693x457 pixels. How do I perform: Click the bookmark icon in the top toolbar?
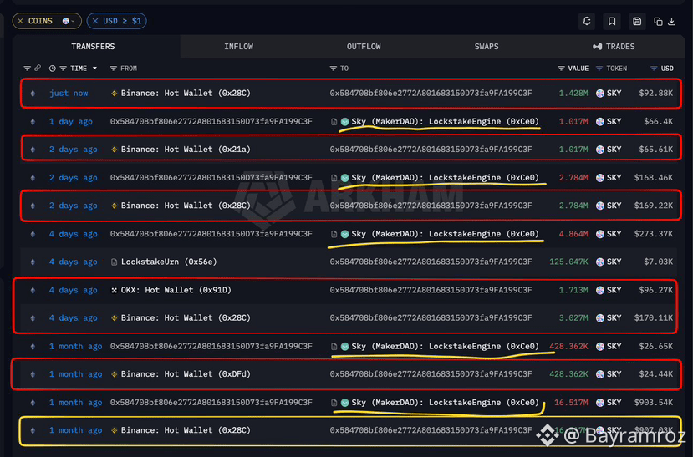(612, 21)
